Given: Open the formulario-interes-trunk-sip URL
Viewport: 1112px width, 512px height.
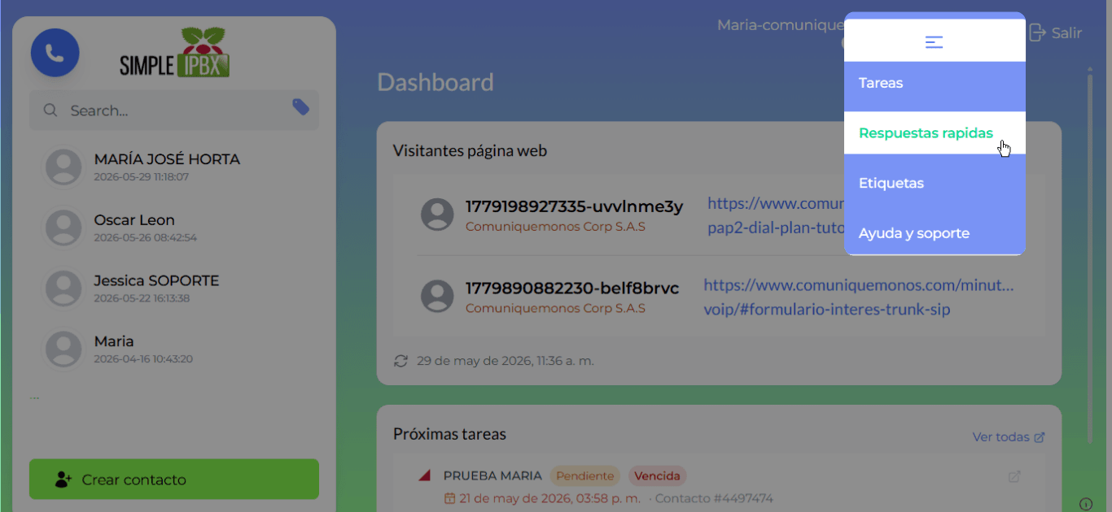Looking at the screenshot, I should click(x=859, y=297).
